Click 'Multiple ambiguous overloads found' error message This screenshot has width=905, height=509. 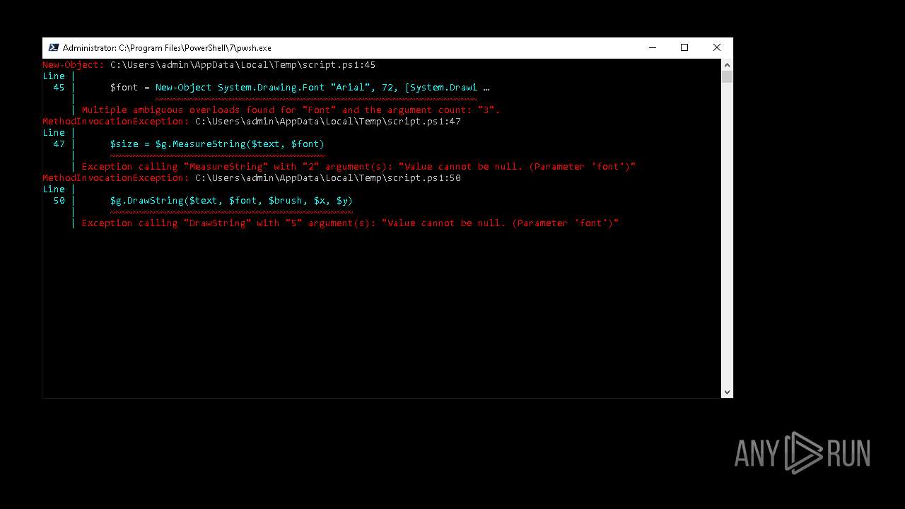click(x=291, y=110)
